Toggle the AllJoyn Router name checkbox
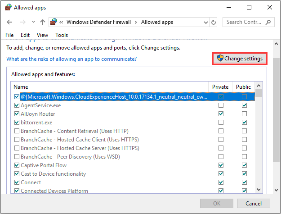 point(17,114)
